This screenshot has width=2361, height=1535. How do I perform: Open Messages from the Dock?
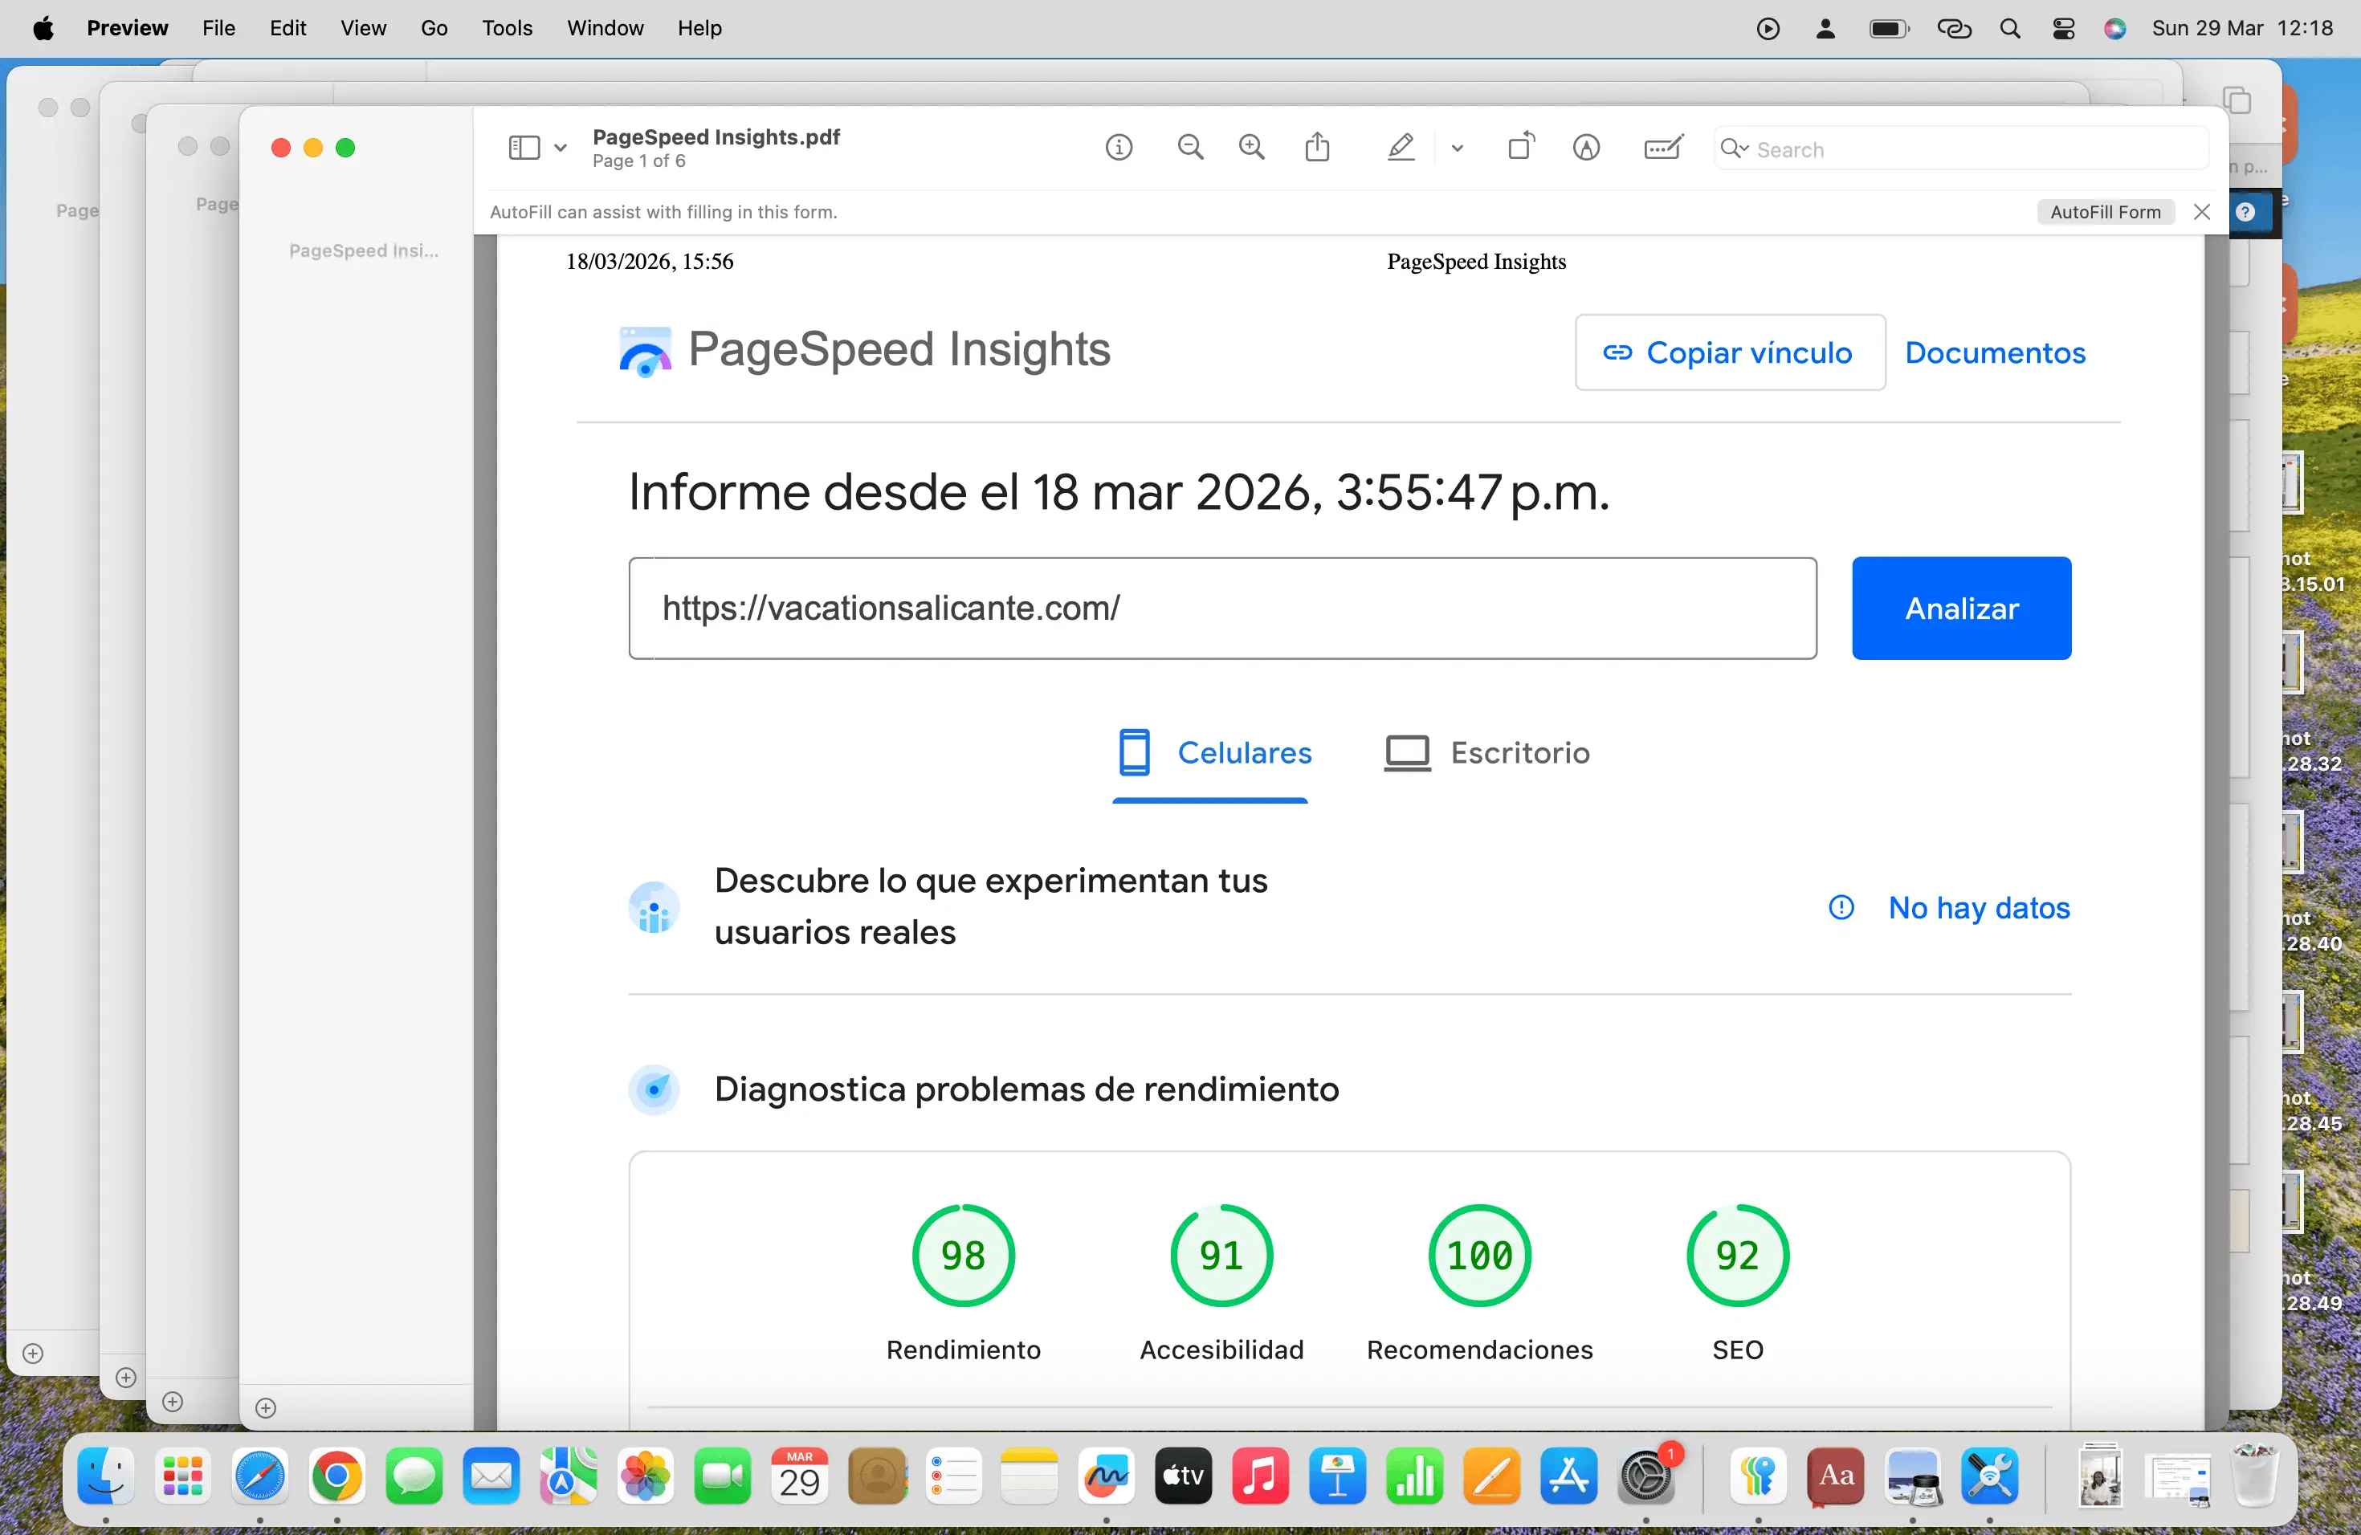pyautogui.click(x=414, y=1476)
